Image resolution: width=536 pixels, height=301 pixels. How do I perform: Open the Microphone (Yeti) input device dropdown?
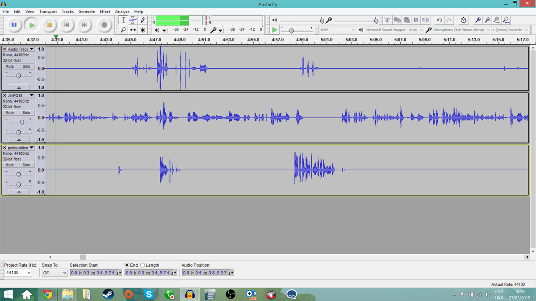pos(462,30)
